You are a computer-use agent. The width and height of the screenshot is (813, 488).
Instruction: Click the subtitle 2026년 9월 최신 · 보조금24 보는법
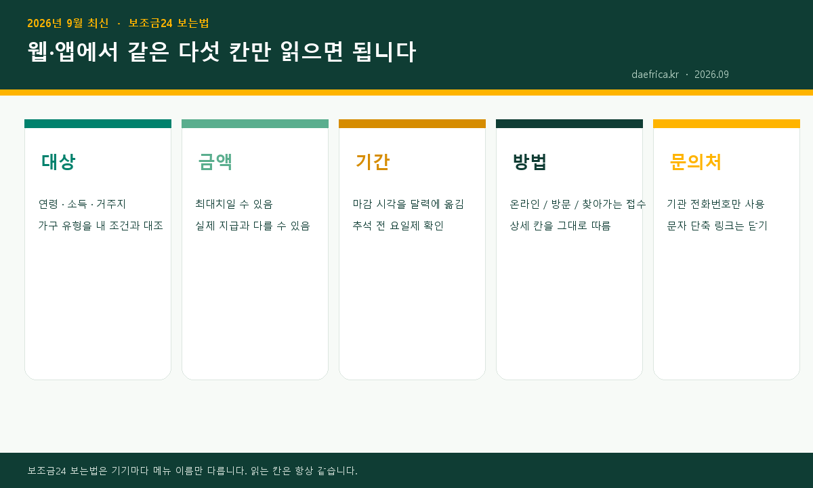pyautogui.click(x=118, y=23)
